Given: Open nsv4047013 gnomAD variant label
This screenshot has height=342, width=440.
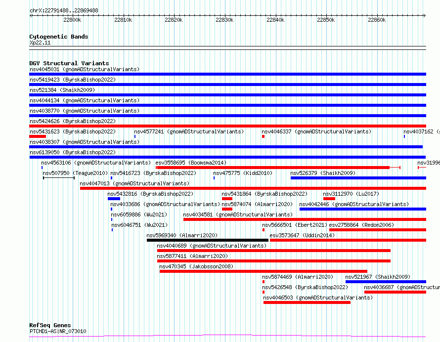Looking at the screenshot, I should pyautogui.click(x=134, y=183).
